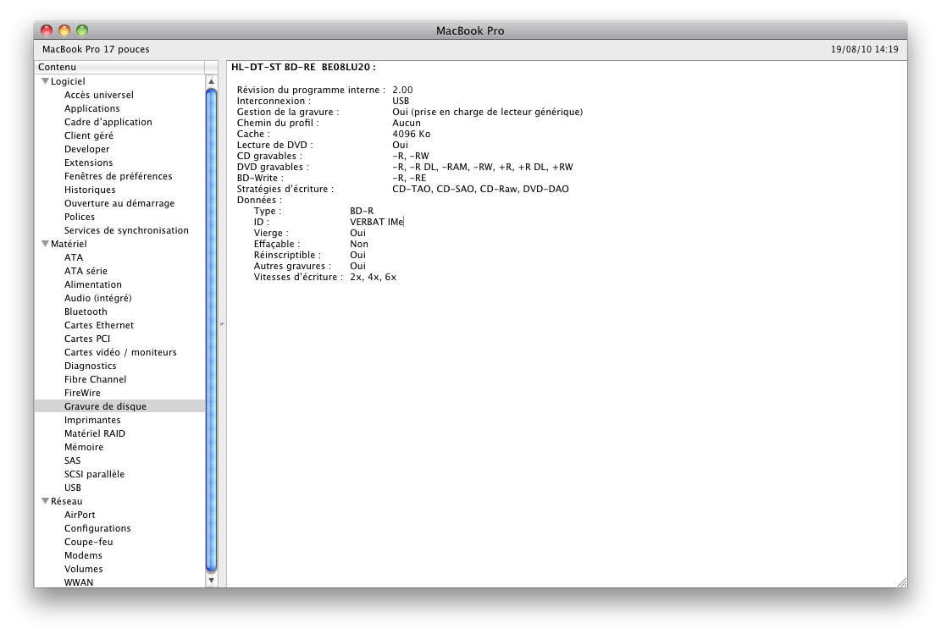The image size is (941, 634).
Task: Select the HL-DT-ST BD-RE BE08LU20 device title
Action: [303, 67]
